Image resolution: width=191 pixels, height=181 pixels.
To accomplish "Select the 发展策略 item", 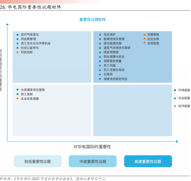I will (x=153, y=34).
